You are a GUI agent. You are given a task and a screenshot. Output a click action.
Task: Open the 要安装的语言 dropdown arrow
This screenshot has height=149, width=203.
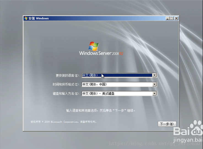pos(154,75)
